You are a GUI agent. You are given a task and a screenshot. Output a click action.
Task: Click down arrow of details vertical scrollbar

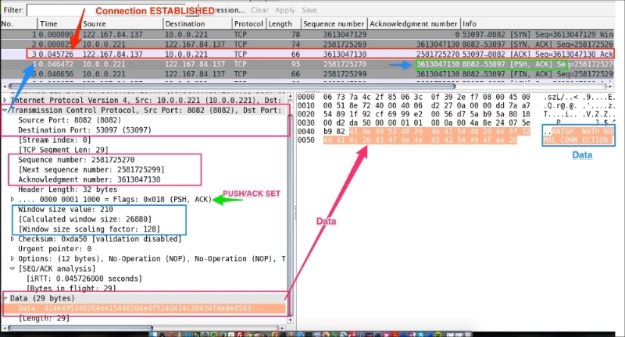[x=291, y=320]
